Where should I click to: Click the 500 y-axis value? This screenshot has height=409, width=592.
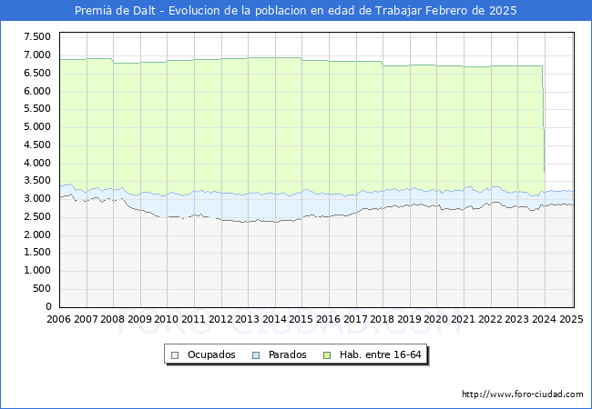point(42,289)
